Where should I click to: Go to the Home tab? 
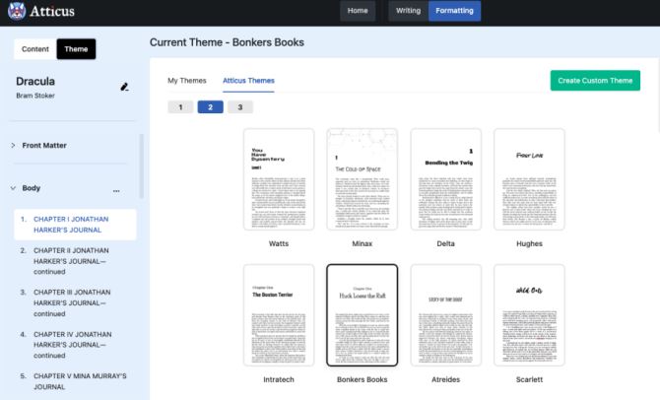pos(358,11)
